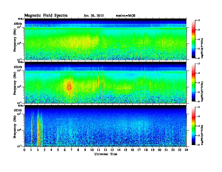
Task: Click the log(PSD) units label beside dH/dt color bar
Action: (x=202, y=48)
